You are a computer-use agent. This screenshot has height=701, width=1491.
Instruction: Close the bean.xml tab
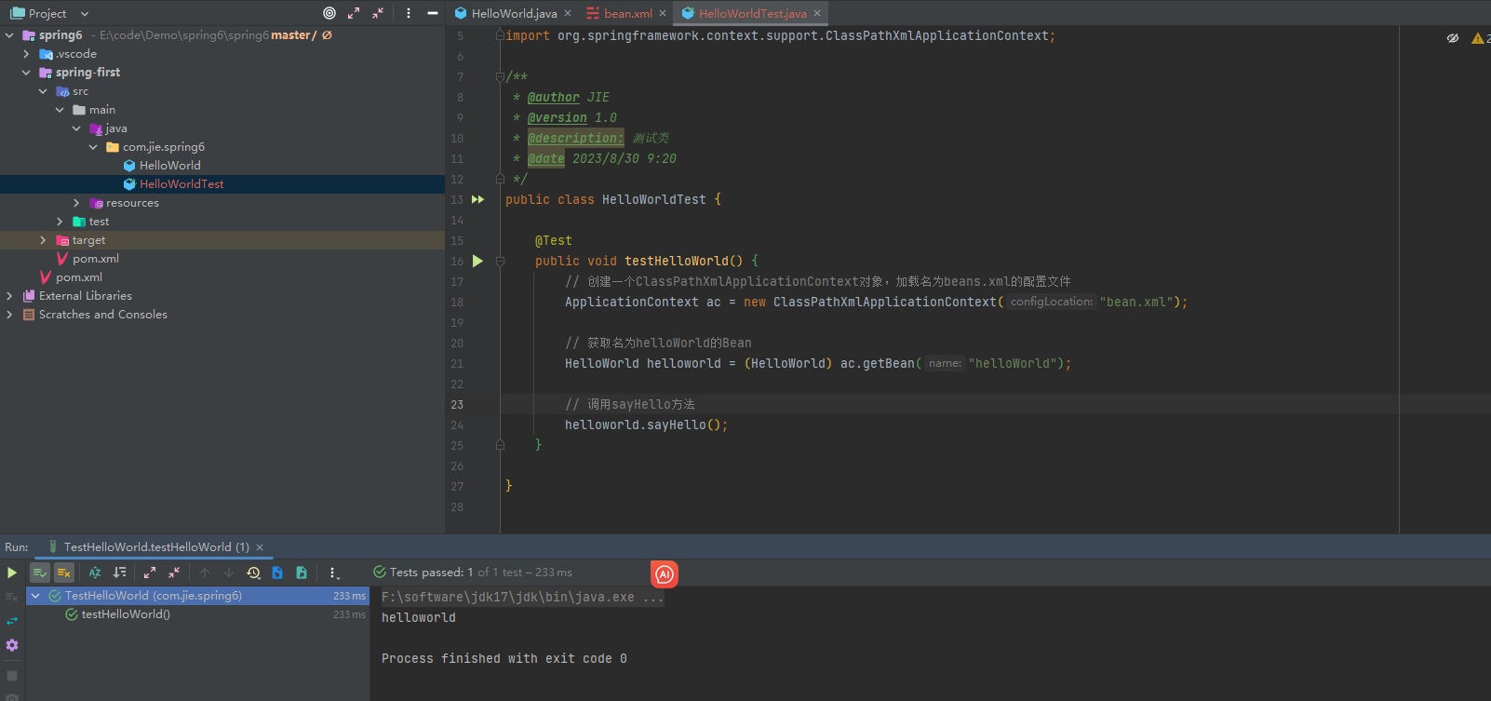click(x=663, y=13)
